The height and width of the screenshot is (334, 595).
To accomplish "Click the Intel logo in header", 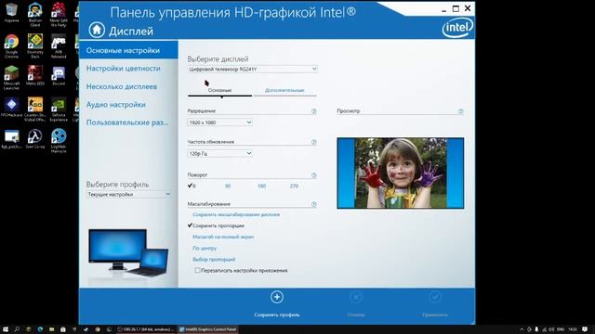I will (457, 28).
